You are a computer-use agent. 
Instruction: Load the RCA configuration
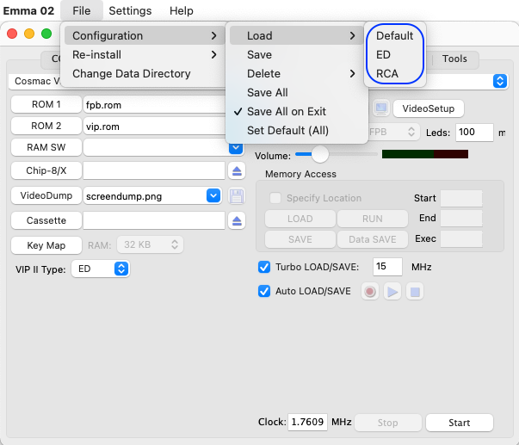pos(394,73)
